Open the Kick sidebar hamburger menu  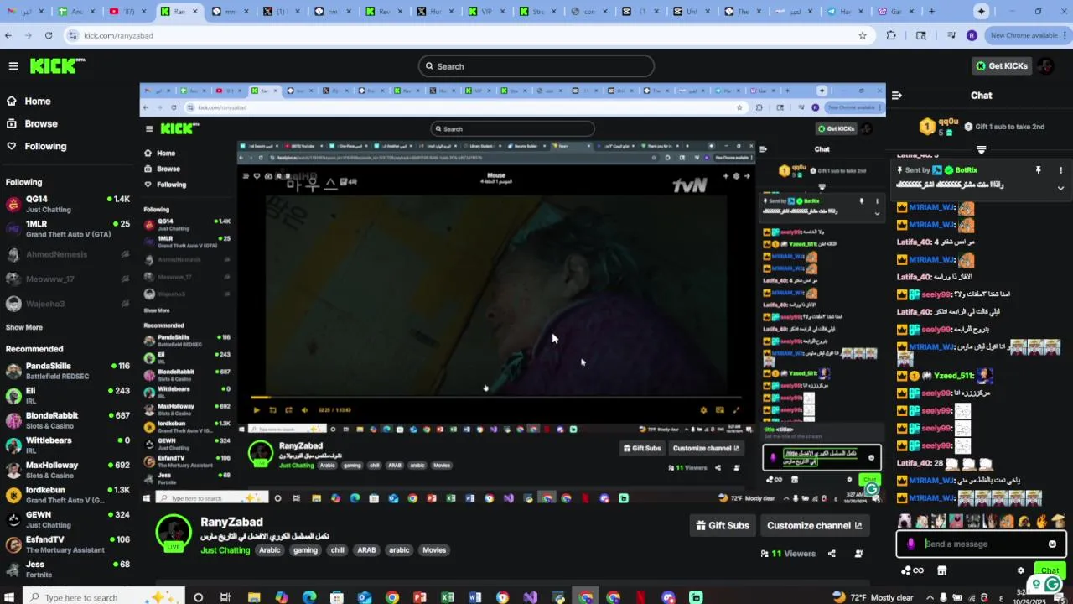pyautogui.click(x=13, y=66)
